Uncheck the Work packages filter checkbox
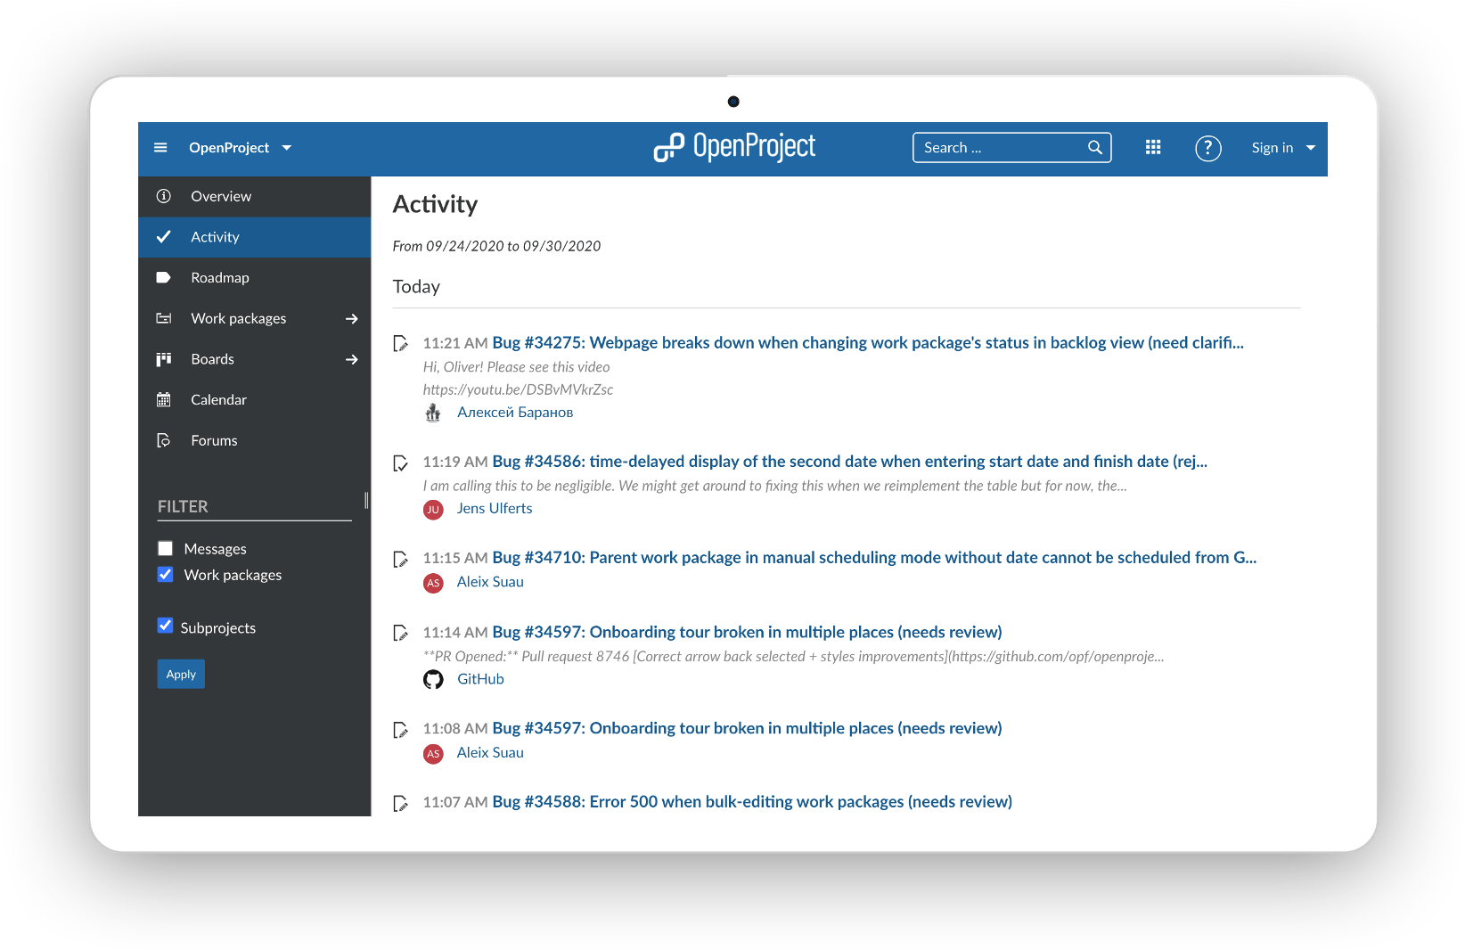Screen dimensions: 1465x950 point(166,575)
